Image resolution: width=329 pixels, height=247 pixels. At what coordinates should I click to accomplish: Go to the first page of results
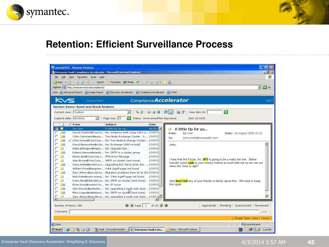(127, 206)
